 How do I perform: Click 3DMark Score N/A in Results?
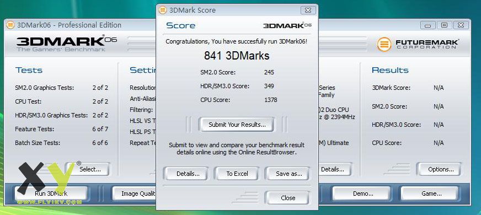[x=439, y=88]
